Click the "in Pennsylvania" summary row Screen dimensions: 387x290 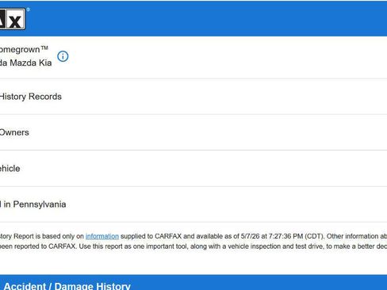point(193,204)
